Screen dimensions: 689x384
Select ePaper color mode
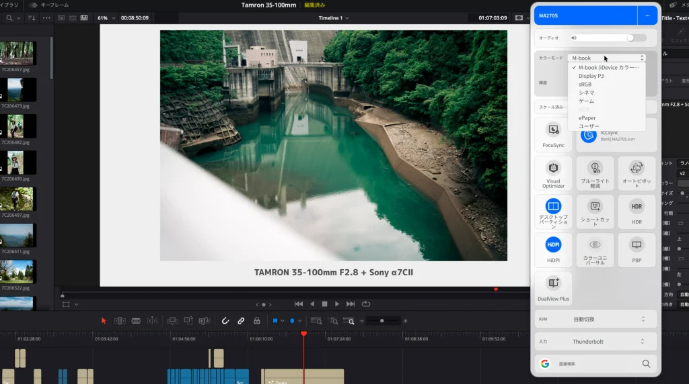click(587, 118)
